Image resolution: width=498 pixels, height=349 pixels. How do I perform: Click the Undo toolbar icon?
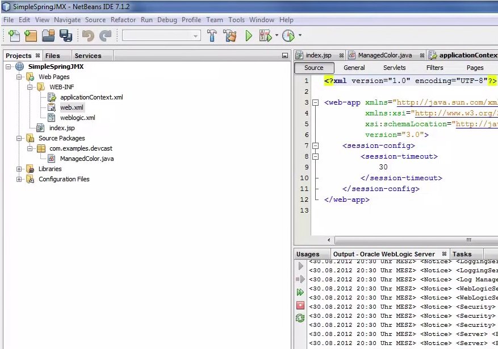(x=88, y=36)
